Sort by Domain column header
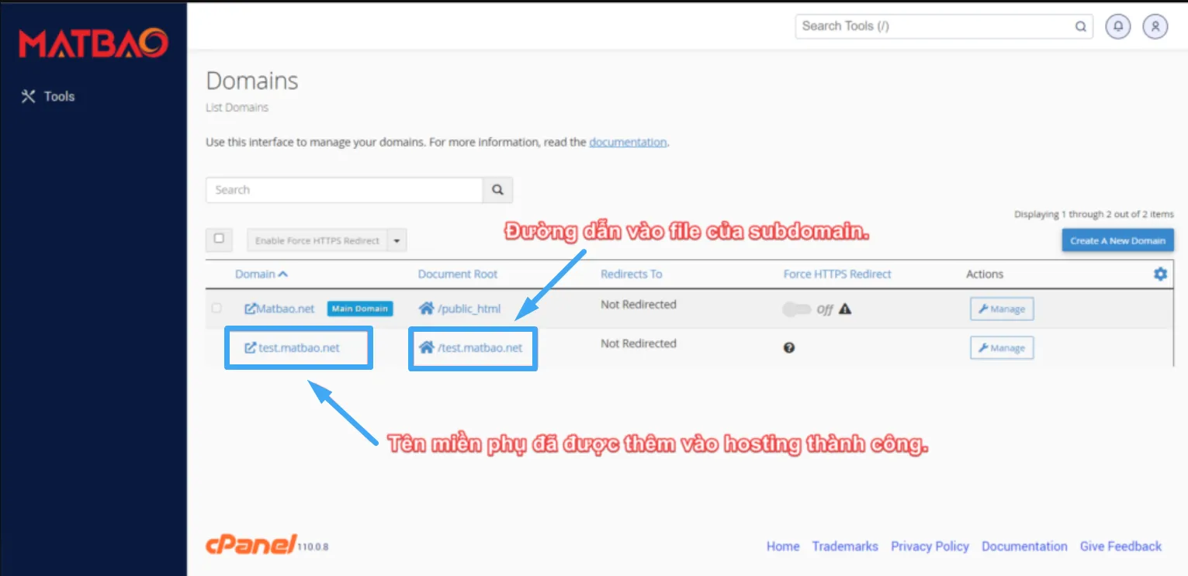Viewport: 1188px width, 576px height. click(x=261, y=274)
